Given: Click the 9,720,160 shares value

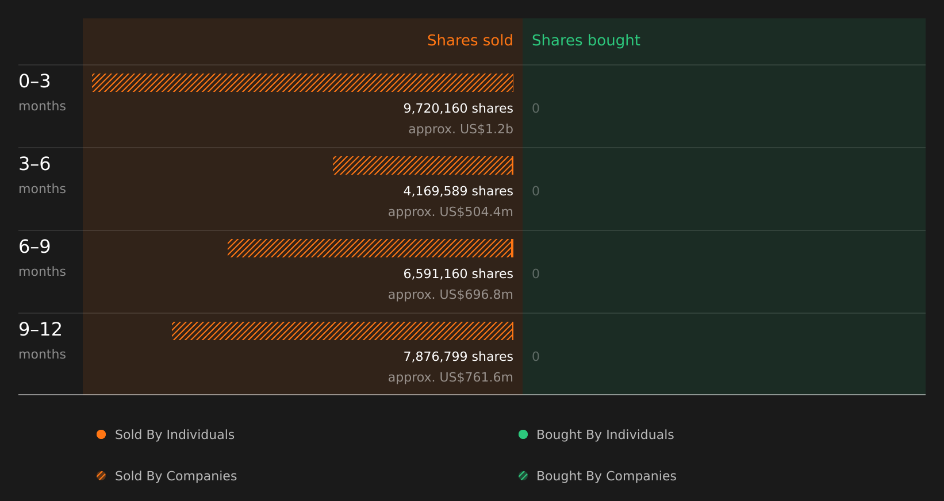Looking at the screenshot, I should coord(458,108).
